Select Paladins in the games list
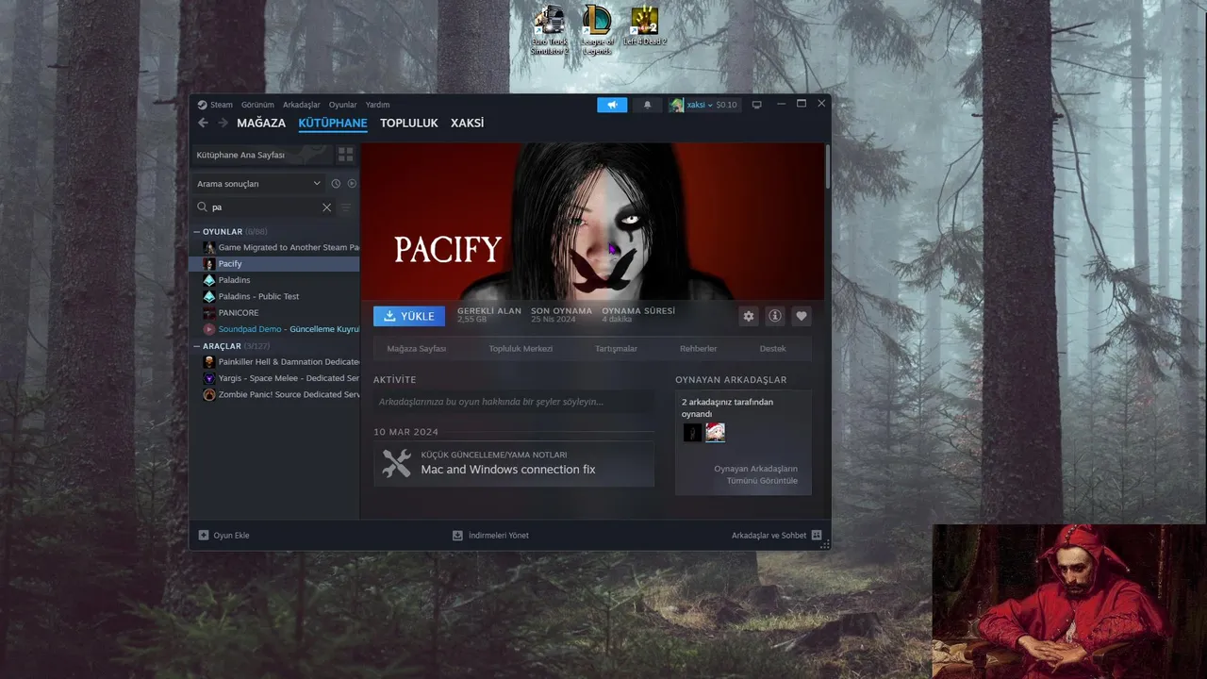The width and height of the screenshot is (1207, 679). click(x=274, y=280)
